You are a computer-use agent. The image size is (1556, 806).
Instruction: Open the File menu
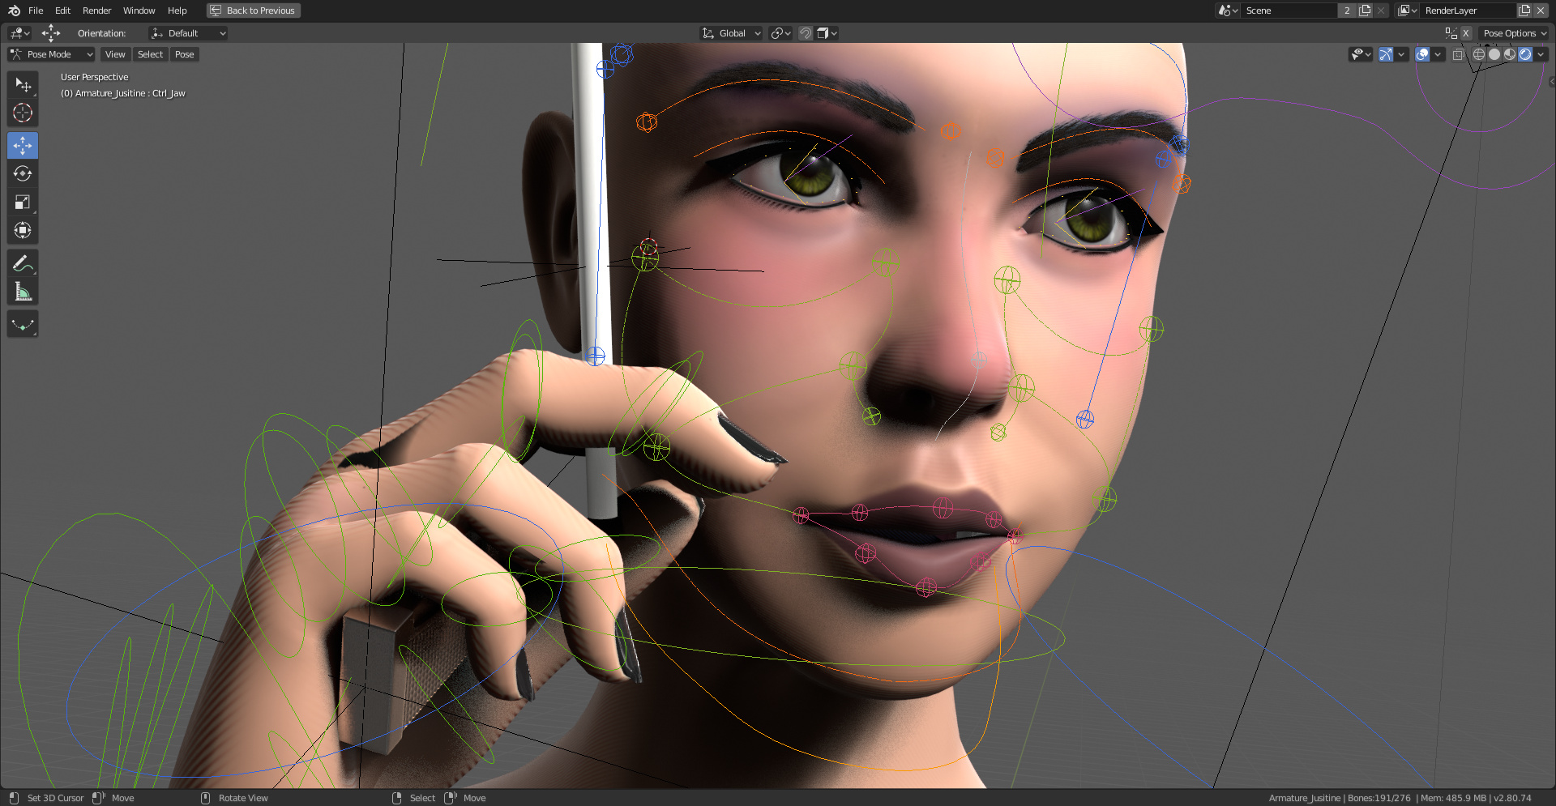(36, 11)
